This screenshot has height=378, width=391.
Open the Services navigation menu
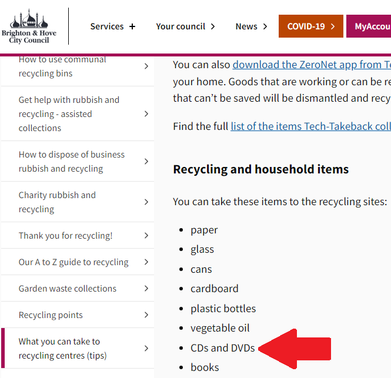tap(113, 26)
